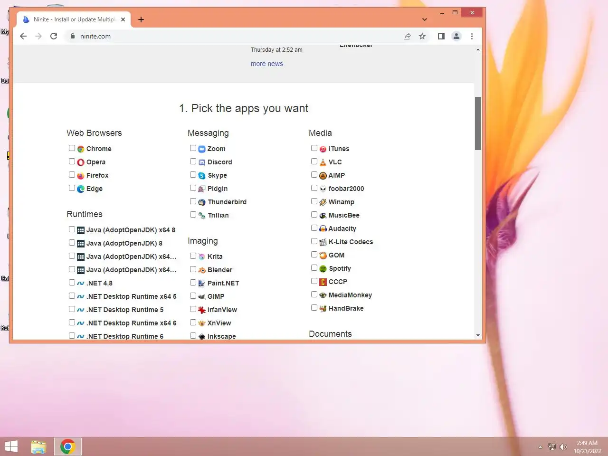Click the page scrollbar up arrow

[478, 49]
